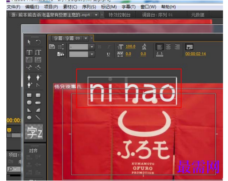Click the 对齐 align panel header
This screenshot has width=228, height=181.
[33, 151]
